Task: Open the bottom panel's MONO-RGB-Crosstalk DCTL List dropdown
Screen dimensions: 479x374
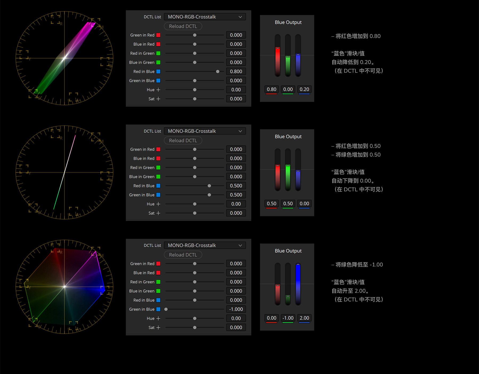Action: (205, 245)
